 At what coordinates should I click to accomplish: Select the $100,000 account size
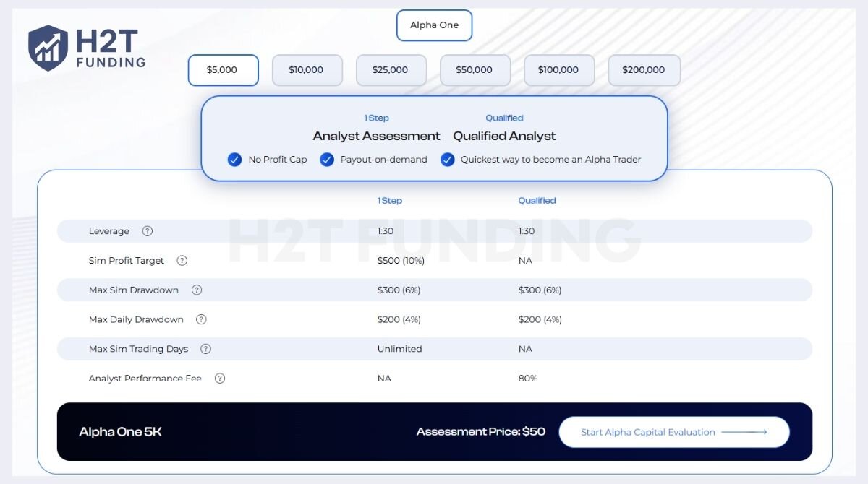point(558,70)
